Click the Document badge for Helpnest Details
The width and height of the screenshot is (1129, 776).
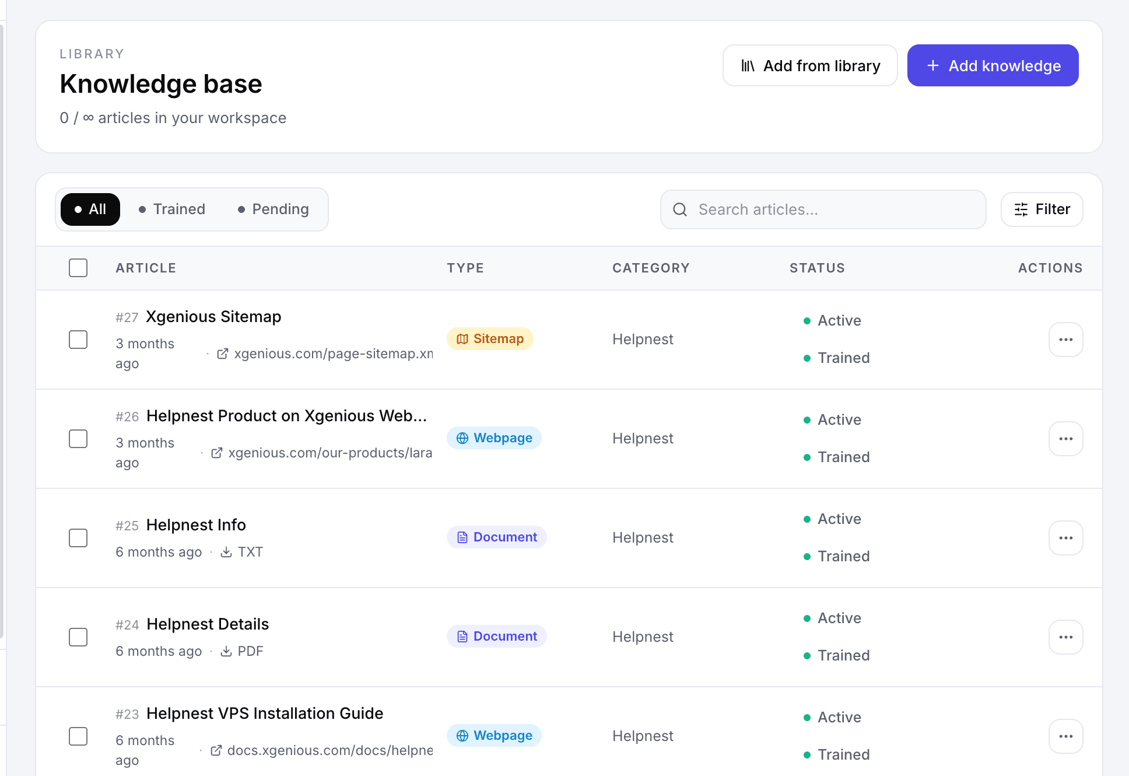497,637
